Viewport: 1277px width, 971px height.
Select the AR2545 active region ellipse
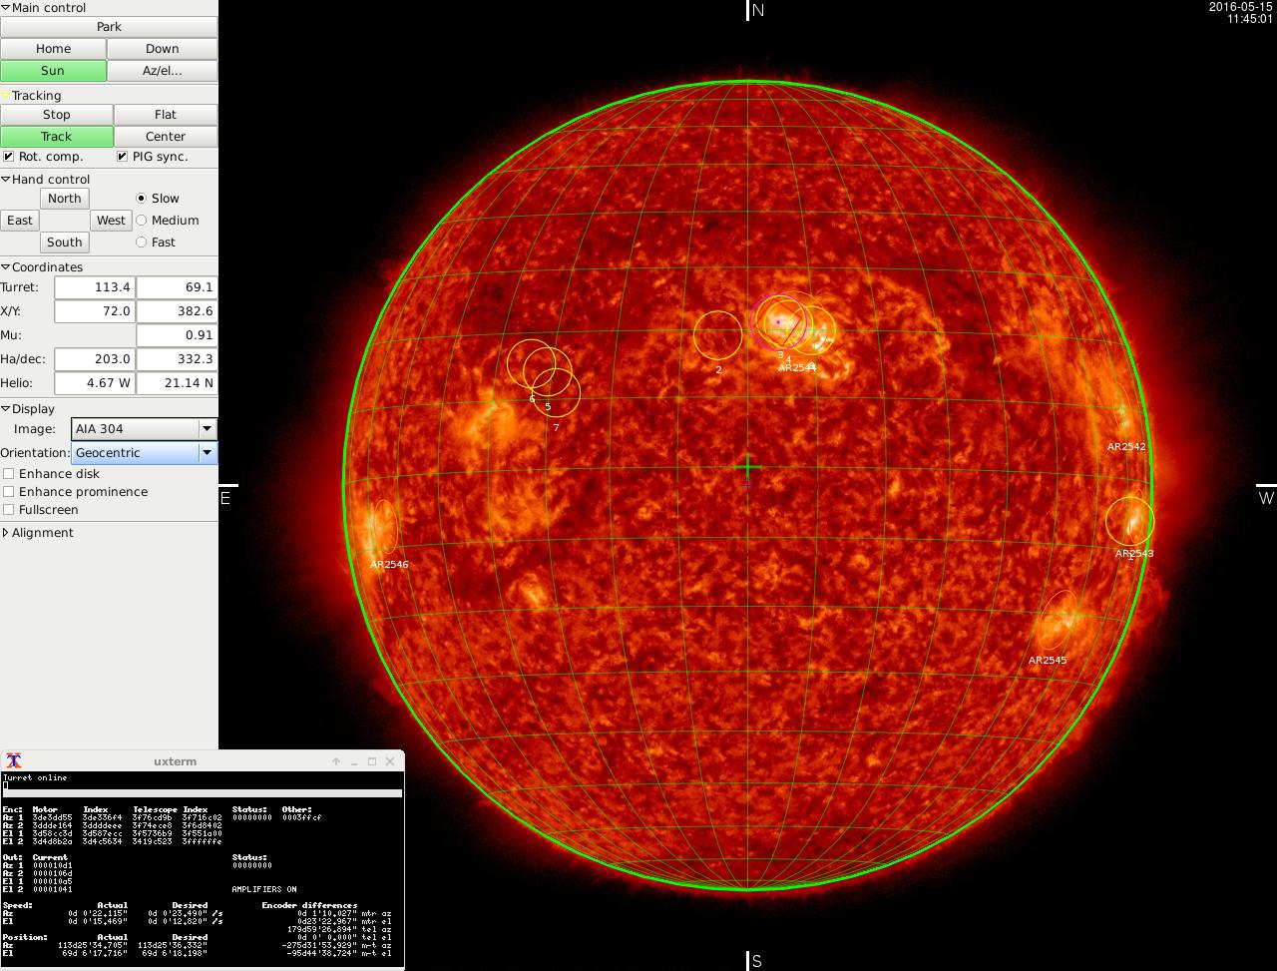pyautogui.click(x=1056, y=622)
